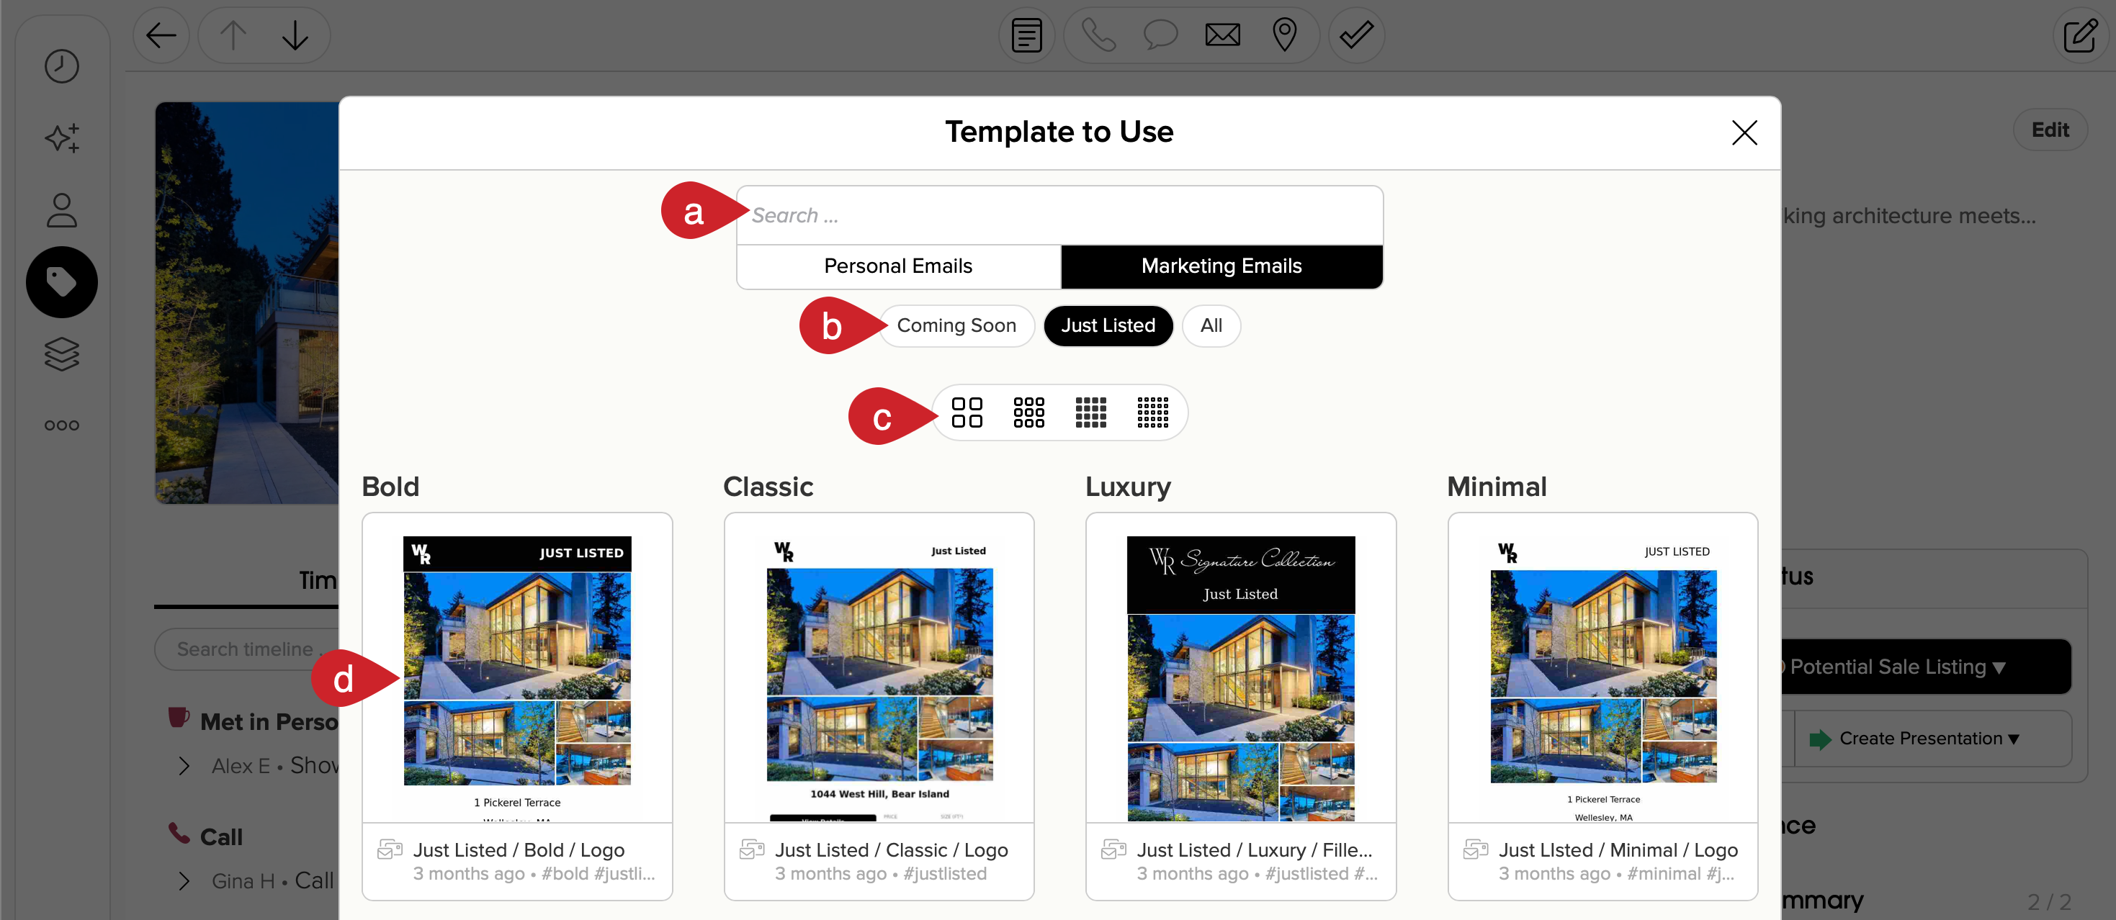The width and height of the screenshot is (2116, 920).
Task: Click the envelope email icon
Action: pos(1222,35)
